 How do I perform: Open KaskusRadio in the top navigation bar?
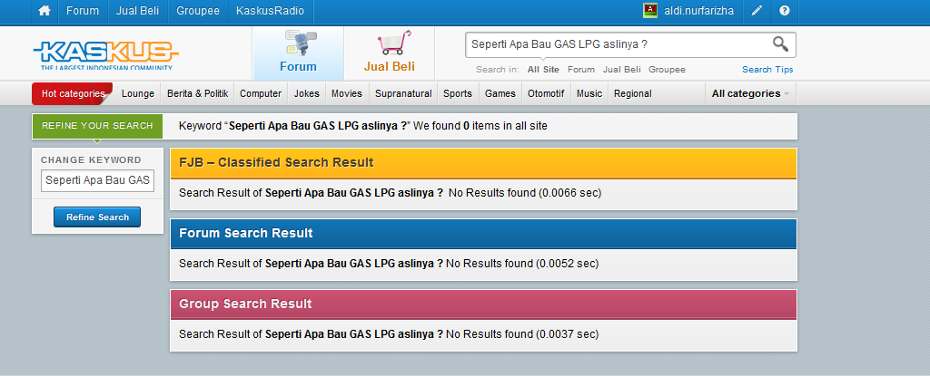click(x=270, y=11)
